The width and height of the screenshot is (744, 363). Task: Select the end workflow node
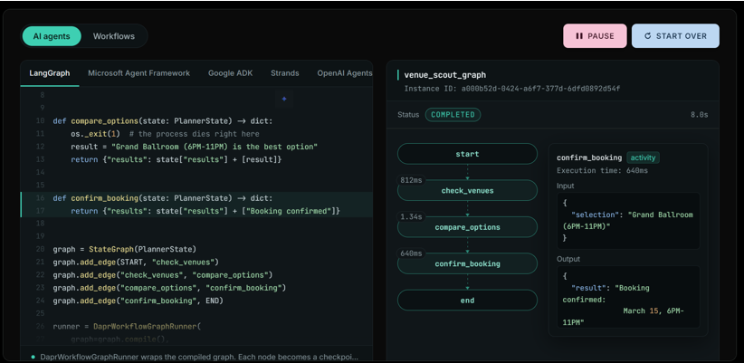click(x=467, y=300)
